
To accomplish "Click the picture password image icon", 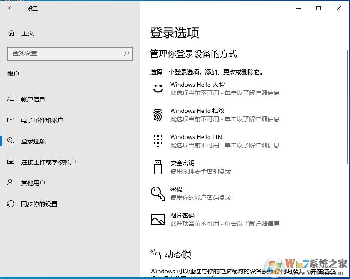I will [158, 219].
